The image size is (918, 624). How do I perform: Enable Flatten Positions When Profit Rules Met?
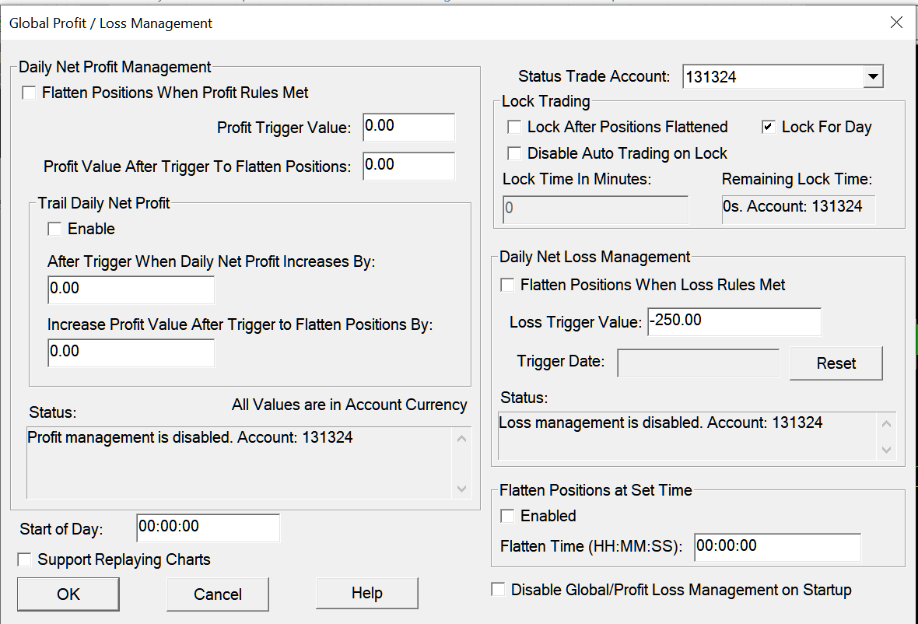click(30, 93)
